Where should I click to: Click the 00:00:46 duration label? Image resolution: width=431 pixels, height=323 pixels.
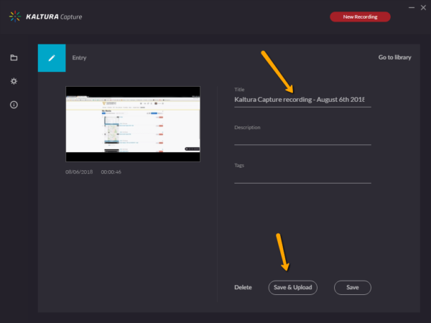[x=111, y=172]
